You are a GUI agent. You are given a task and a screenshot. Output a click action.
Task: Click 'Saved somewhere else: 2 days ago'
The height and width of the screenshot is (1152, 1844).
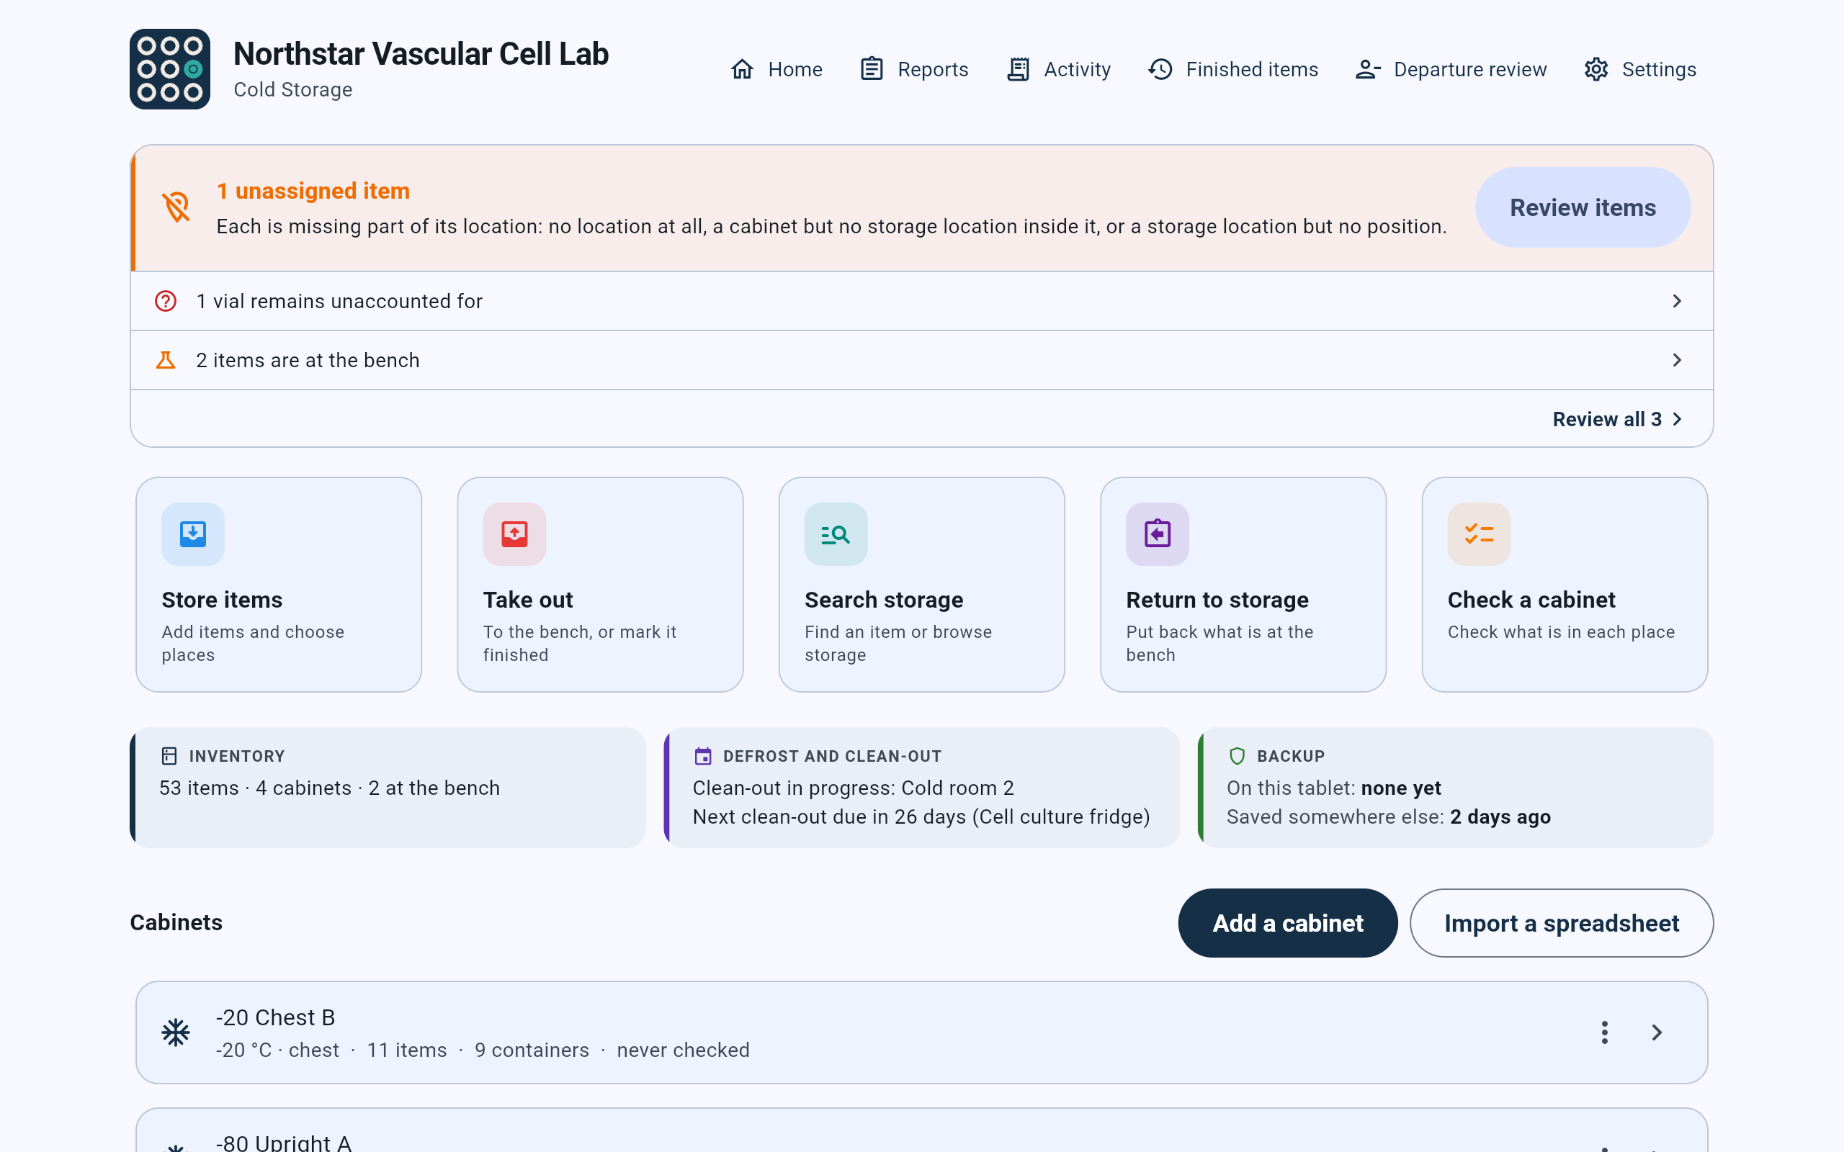click(x=1388, y=816)
